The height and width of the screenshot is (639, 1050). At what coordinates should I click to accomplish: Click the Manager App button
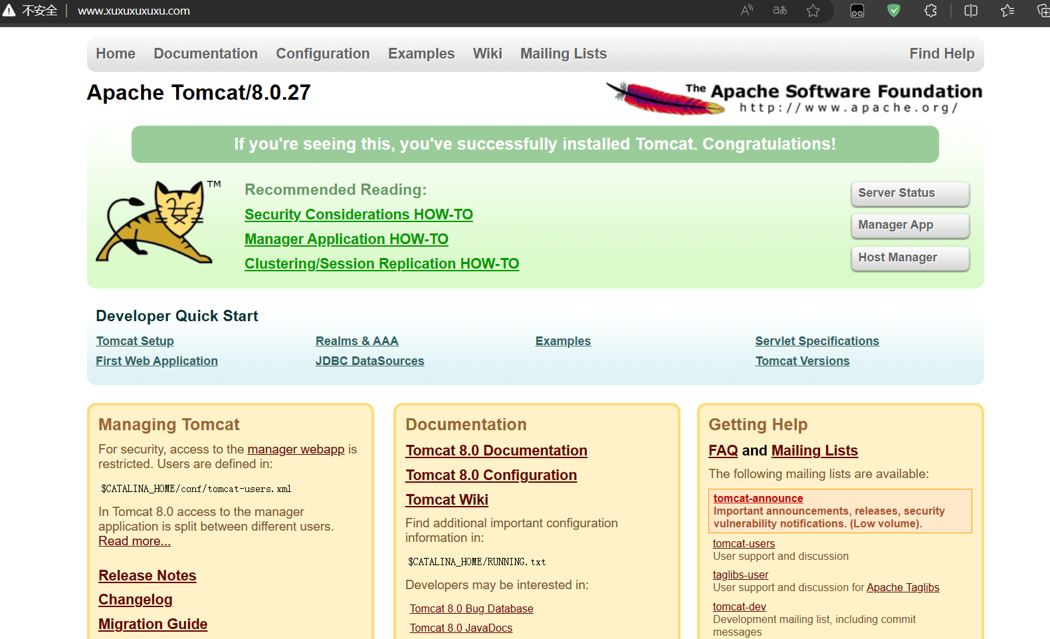pyautogui.click(x=910, y=225)
